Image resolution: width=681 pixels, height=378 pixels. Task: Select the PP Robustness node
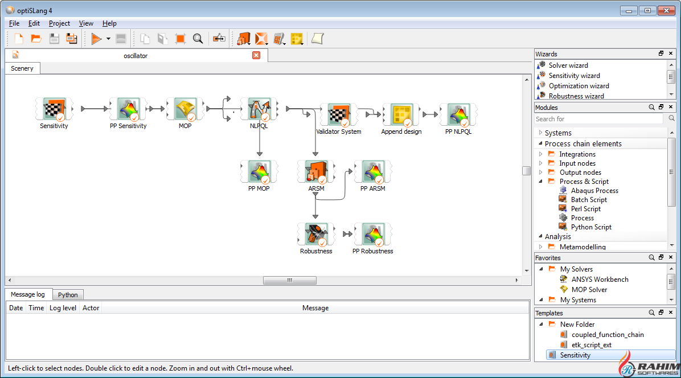coord(372,234)
